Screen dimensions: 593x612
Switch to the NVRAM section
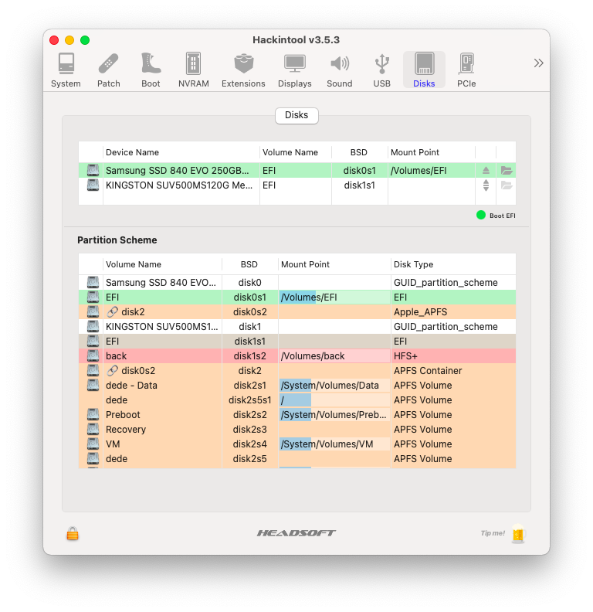point(193,70)
